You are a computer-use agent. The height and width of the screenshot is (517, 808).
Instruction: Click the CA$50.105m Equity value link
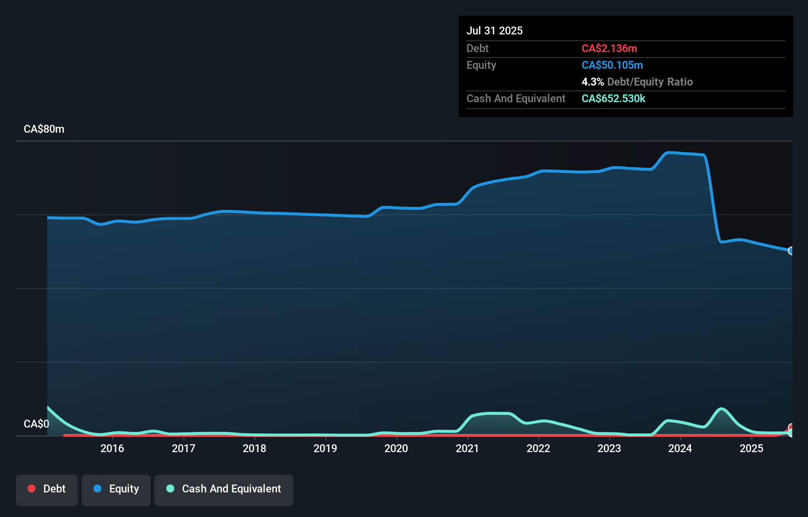click(x=612, y=65)
